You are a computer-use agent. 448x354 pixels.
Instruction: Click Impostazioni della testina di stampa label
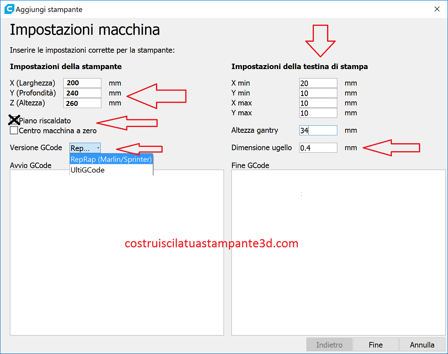point(299,66)
